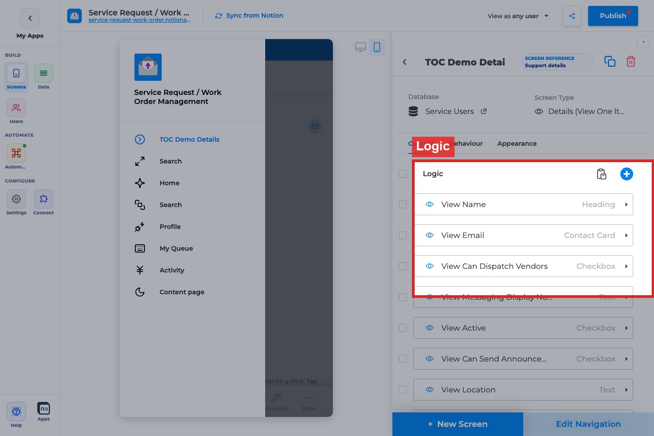Open the Automations section
Viewport: 654px width, 436px height.
click(16, 157)
